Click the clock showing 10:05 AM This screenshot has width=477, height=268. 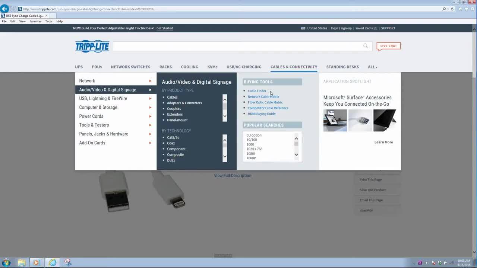pos(464,261)
